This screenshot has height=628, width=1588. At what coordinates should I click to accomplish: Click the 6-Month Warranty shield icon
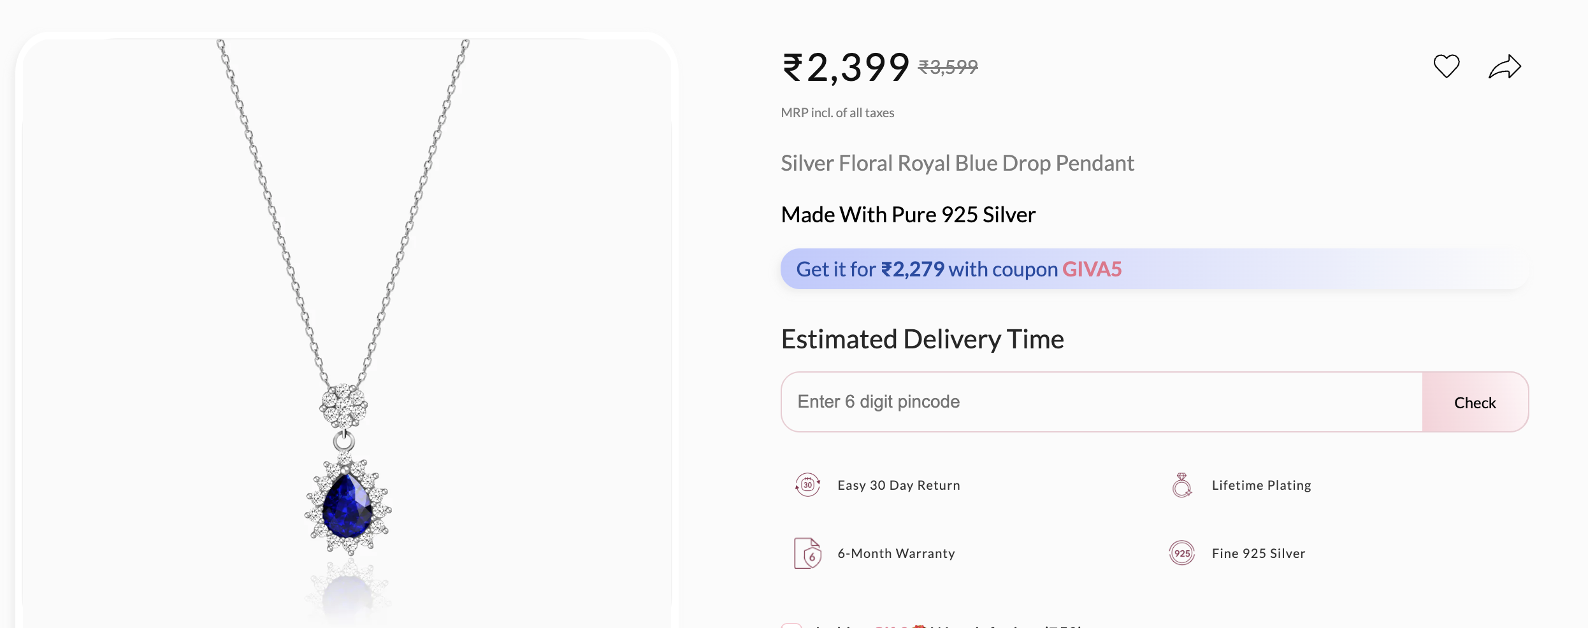click(807, 553)
